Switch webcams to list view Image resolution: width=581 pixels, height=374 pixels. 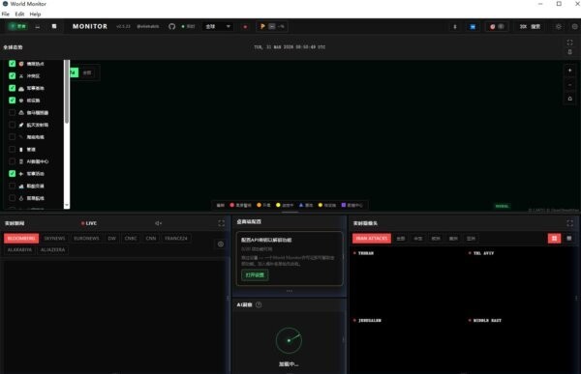pyautogui.click(x=569, y=239)
